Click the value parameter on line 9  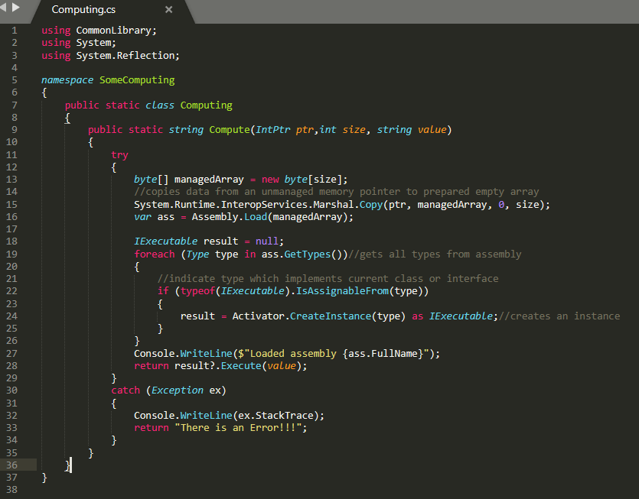click(432, 130)
